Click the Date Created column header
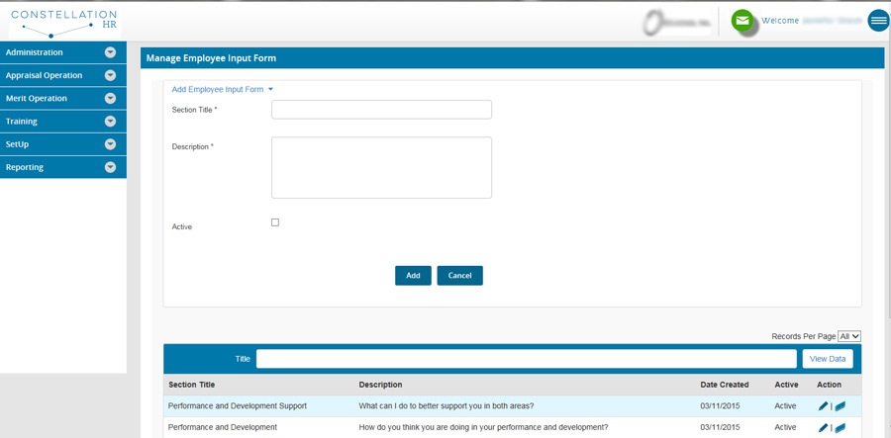This screenshot has height=438, width=891. tap(724, 385)
